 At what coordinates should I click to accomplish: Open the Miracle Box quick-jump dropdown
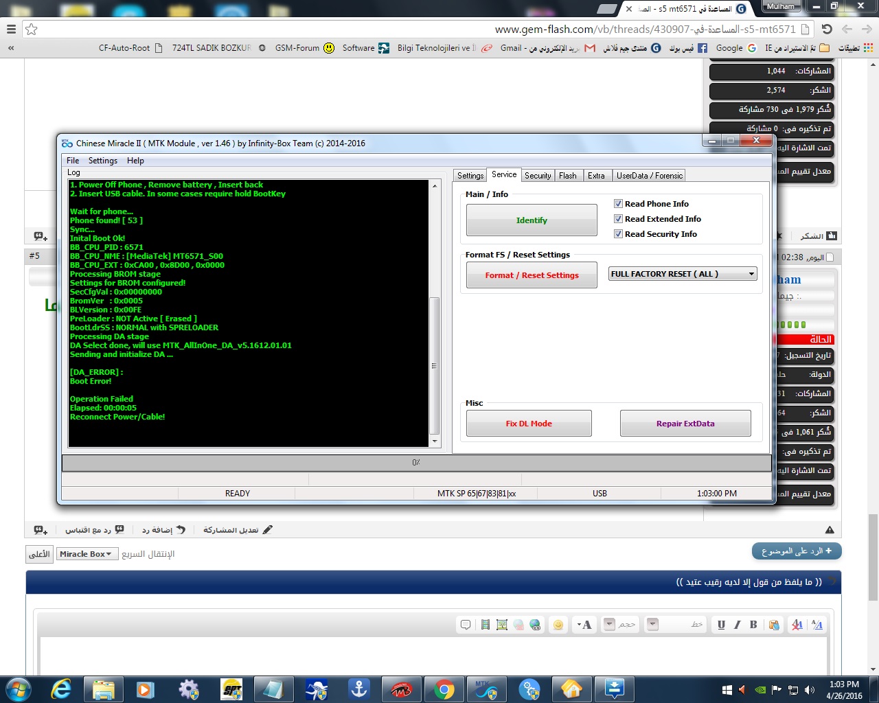[x=87, y=554]
